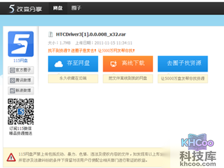
Task: Click the QR code image
Action: pos(21,112)
